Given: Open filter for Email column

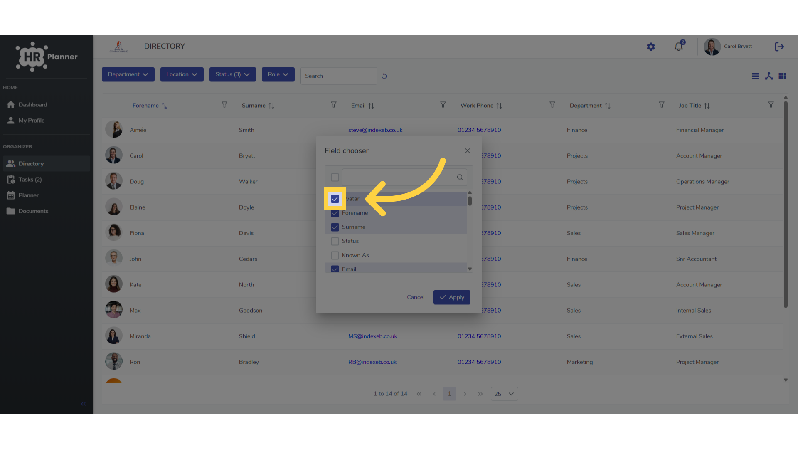Looking at the screenshot, I should coord(443,105).
